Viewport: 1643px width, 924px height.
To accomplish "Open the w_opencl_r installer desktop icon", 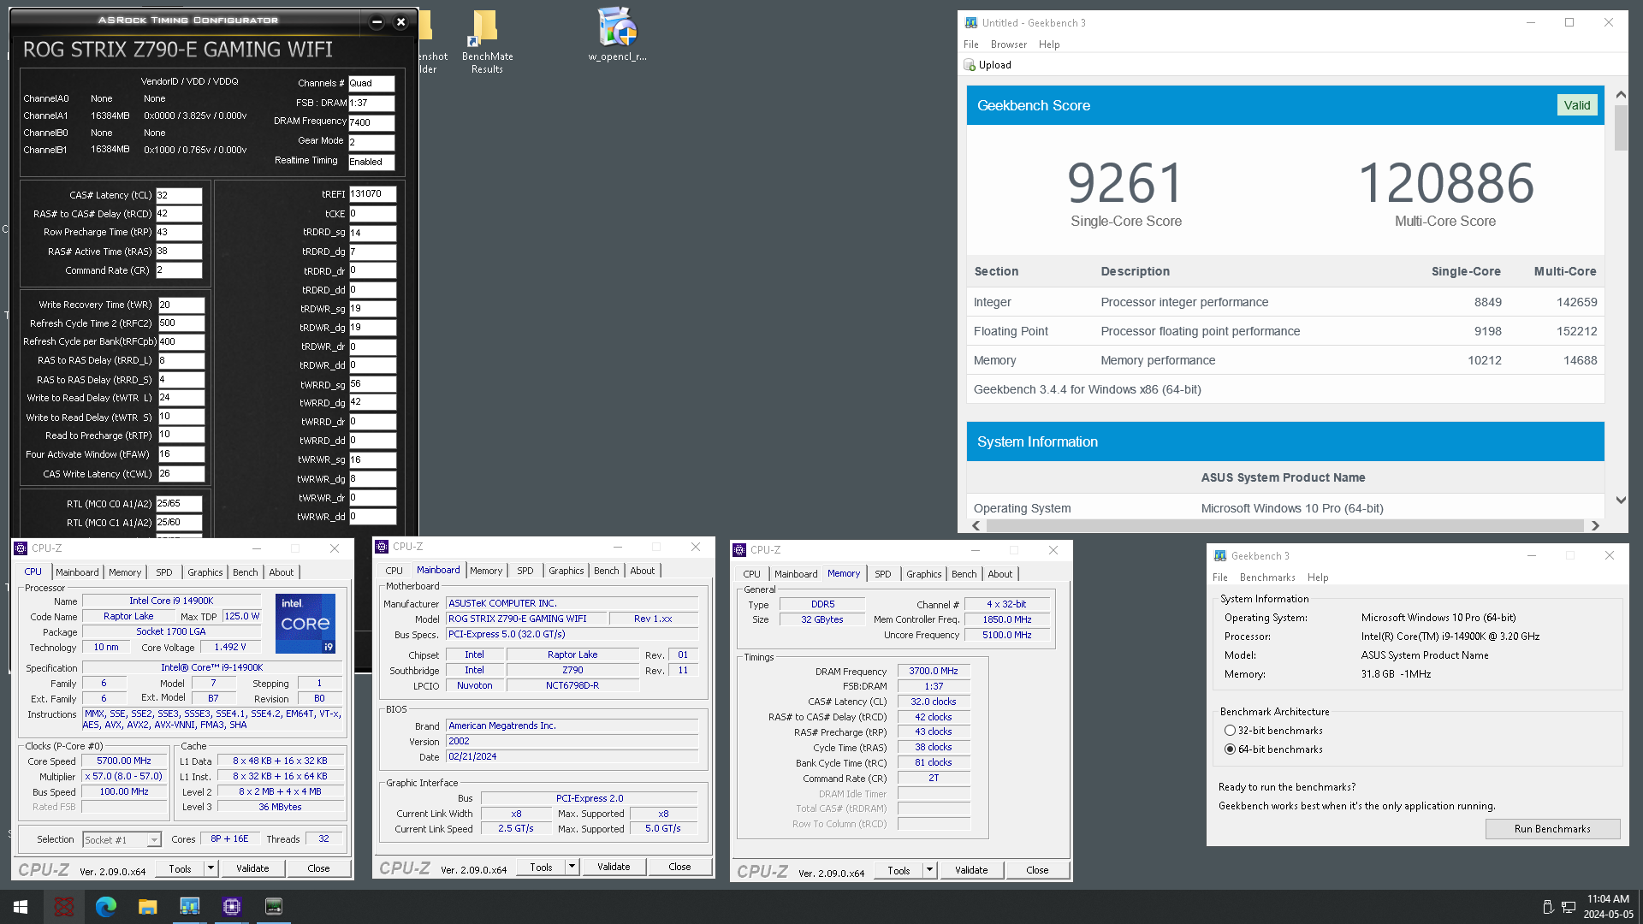I will click(x=617, y=34).
